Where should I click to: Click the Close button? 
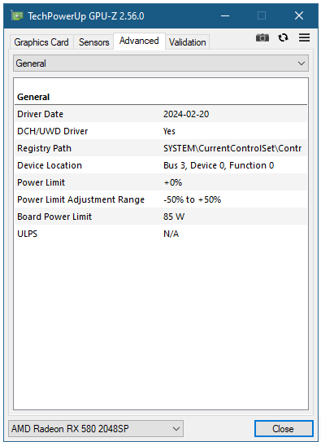coord(284,429)
